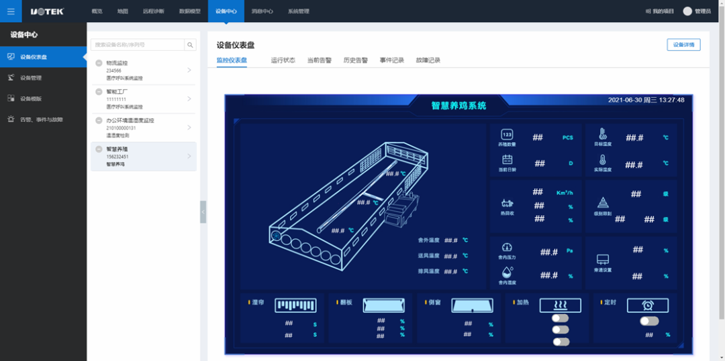This screenshot has height=361, width=725.
Task: Click the 设备管理 robot arm icon
Action: 11,78
